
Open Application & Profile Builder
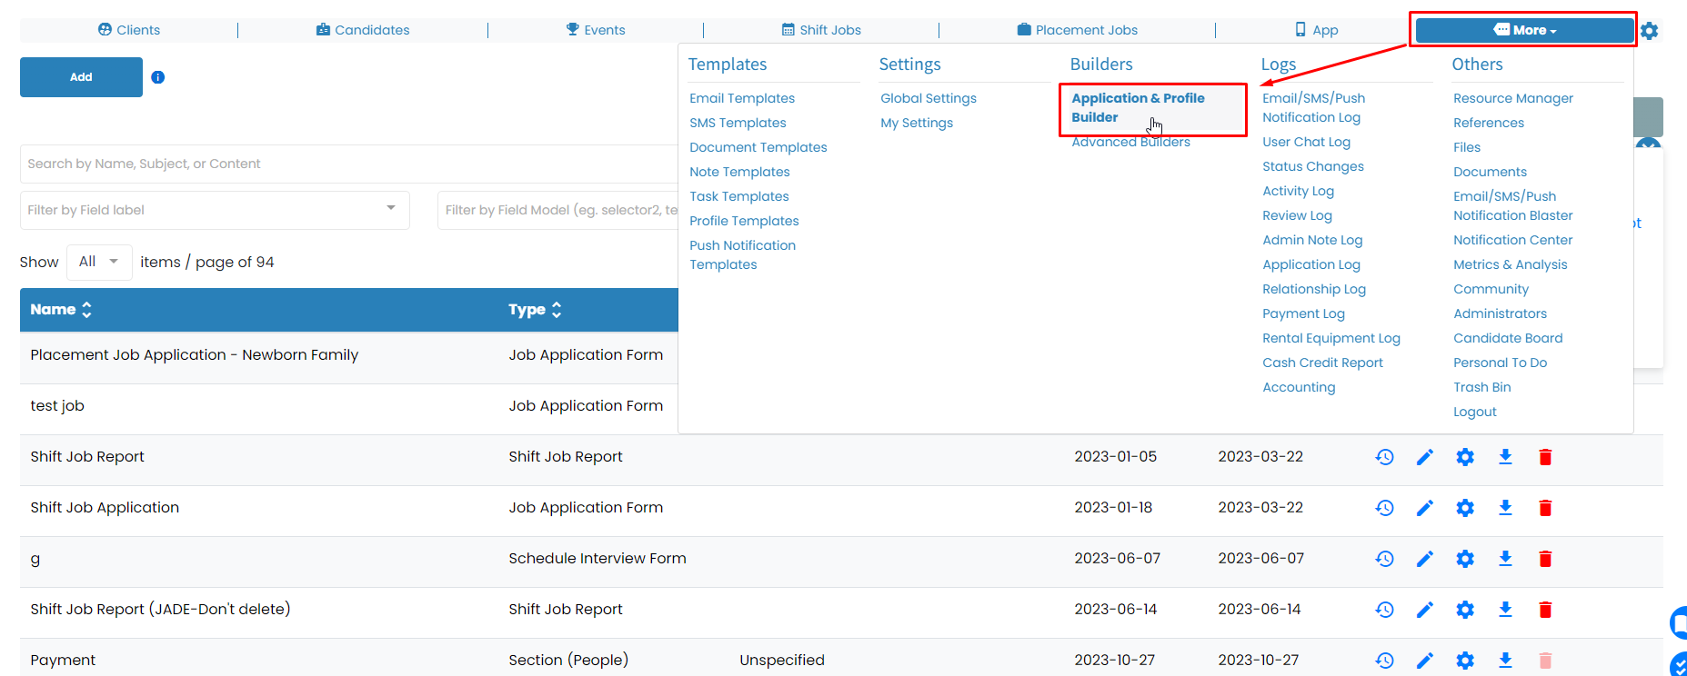coord(1138,107)
